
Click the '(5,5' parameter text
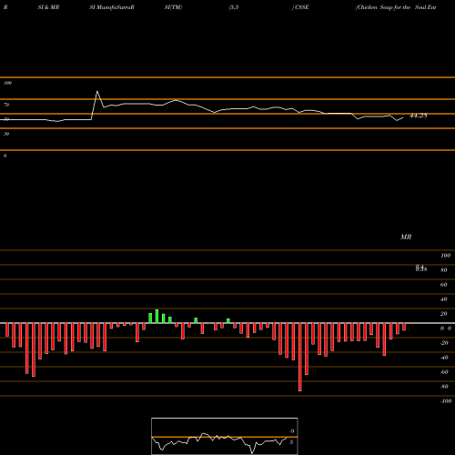(234, 7)
